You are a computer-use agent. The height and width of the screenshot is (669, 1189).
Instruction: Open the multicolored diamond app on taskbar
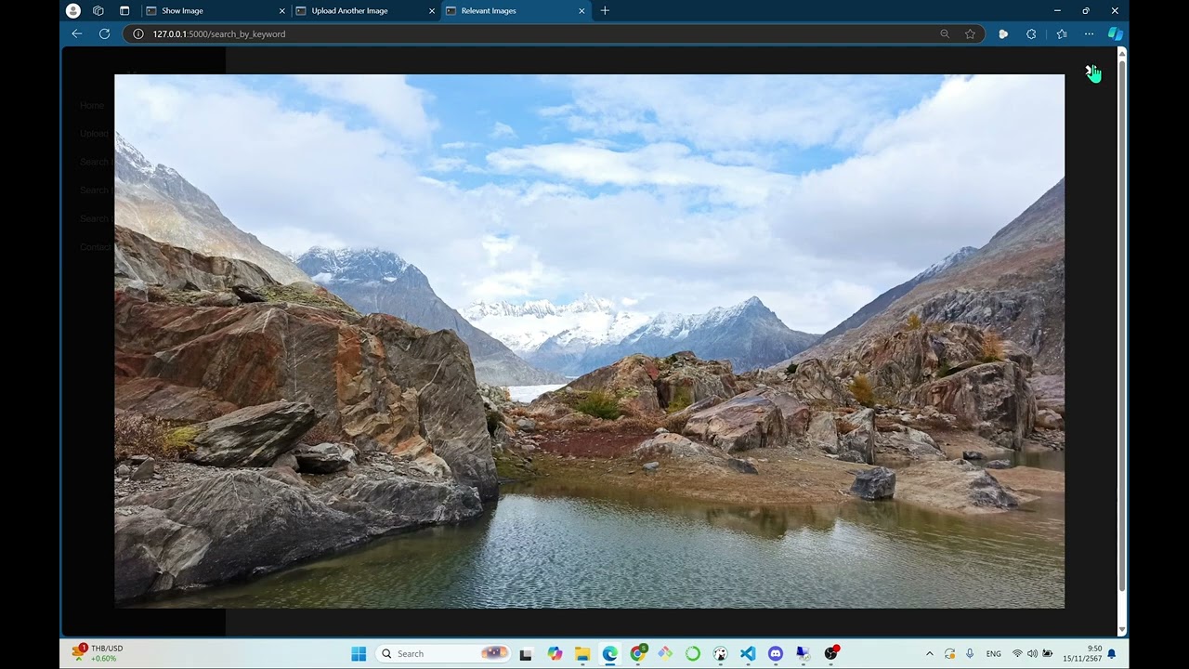click(x=665, y=654)
